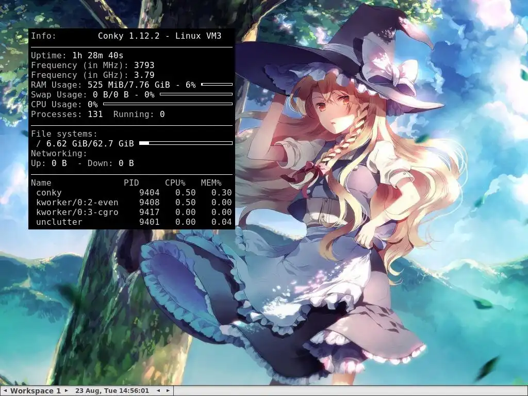This screenshot has height=396, width=528.
Task: Click the frequency value 3793
Action: 144,65
